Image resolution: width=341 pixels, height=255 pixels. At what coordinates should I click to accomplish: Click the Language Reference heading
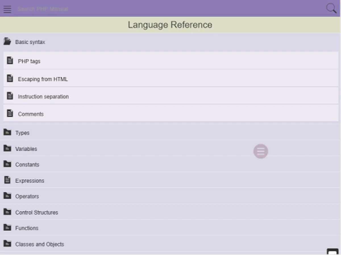[x=170, y=25]
